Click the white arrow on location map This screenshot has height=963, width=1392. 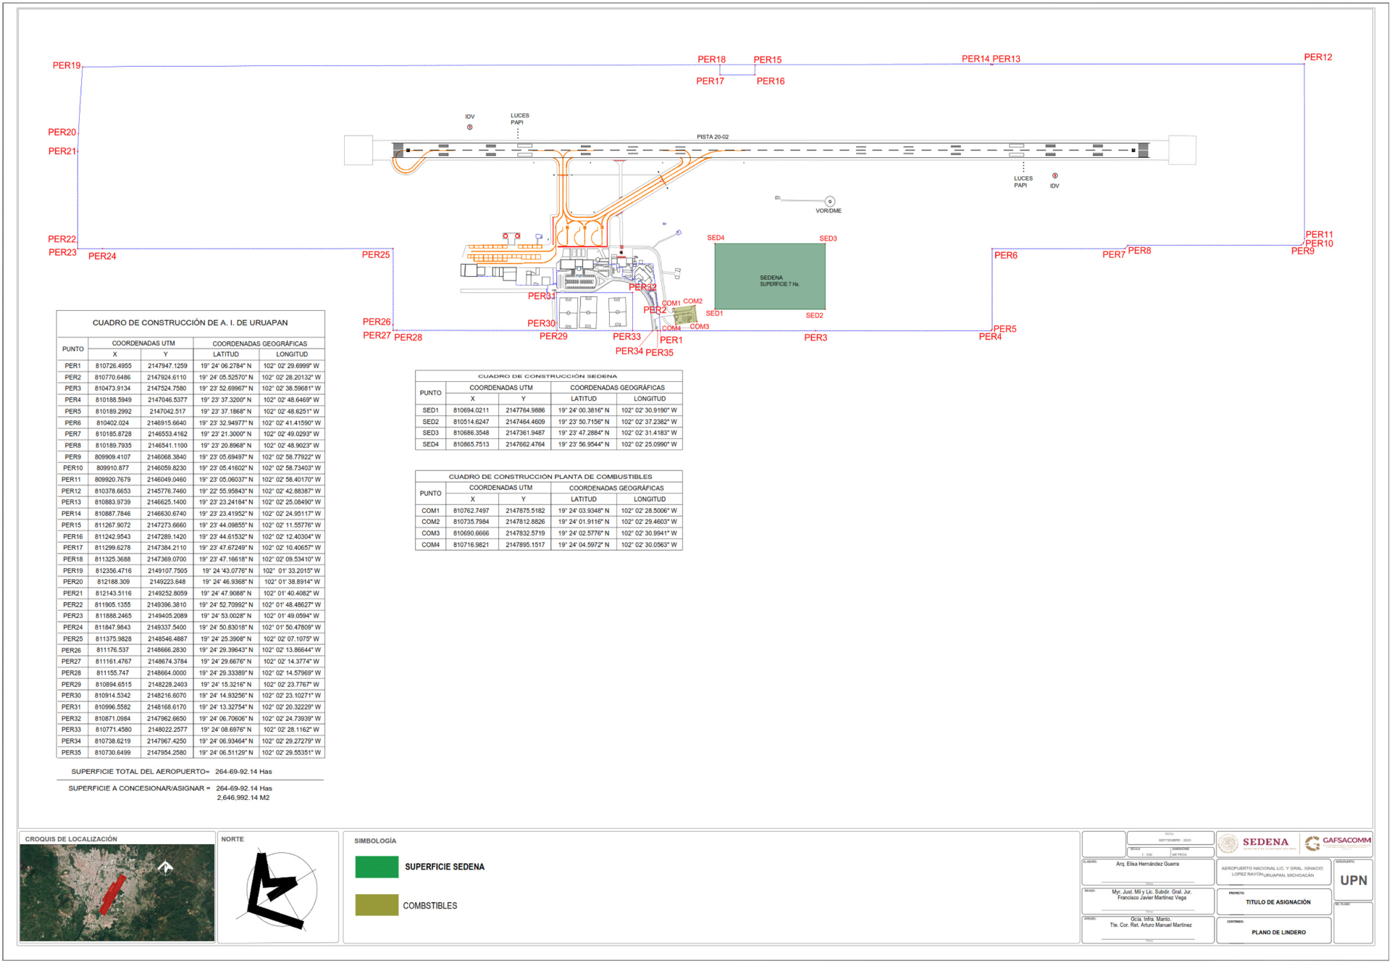click(166, 867)
